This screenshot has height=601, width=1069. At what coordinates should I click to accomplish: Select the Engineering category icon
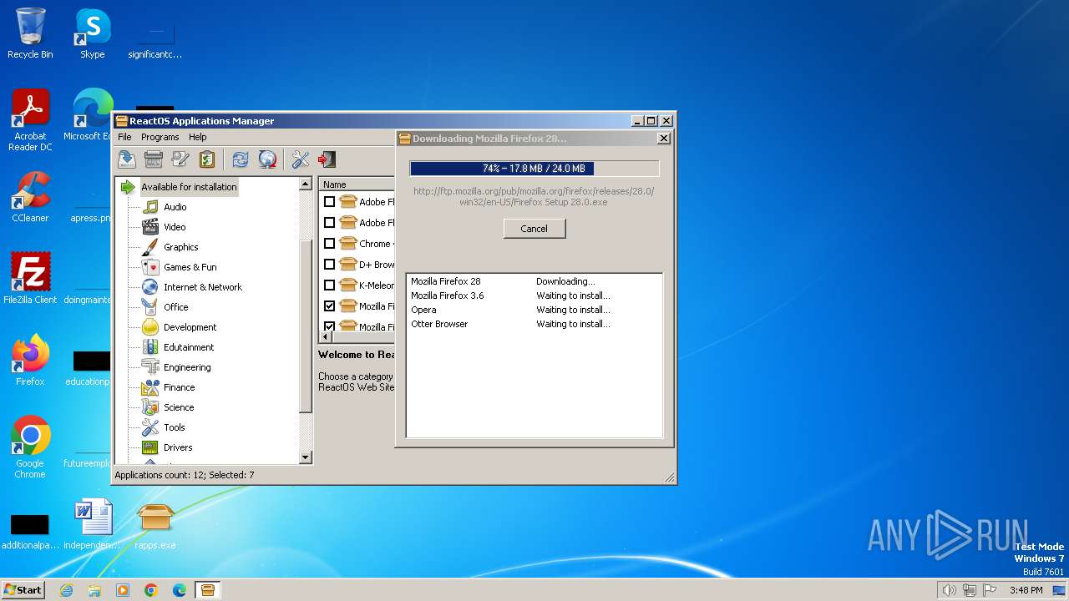click(150, 367)
